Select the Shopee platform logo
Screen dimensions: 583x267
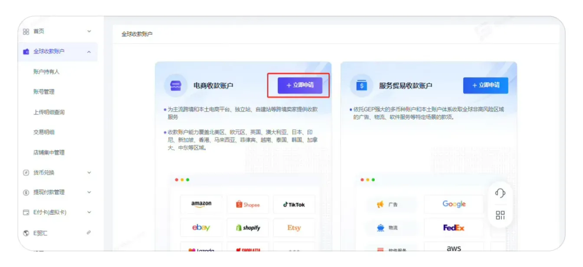point(248,205)
